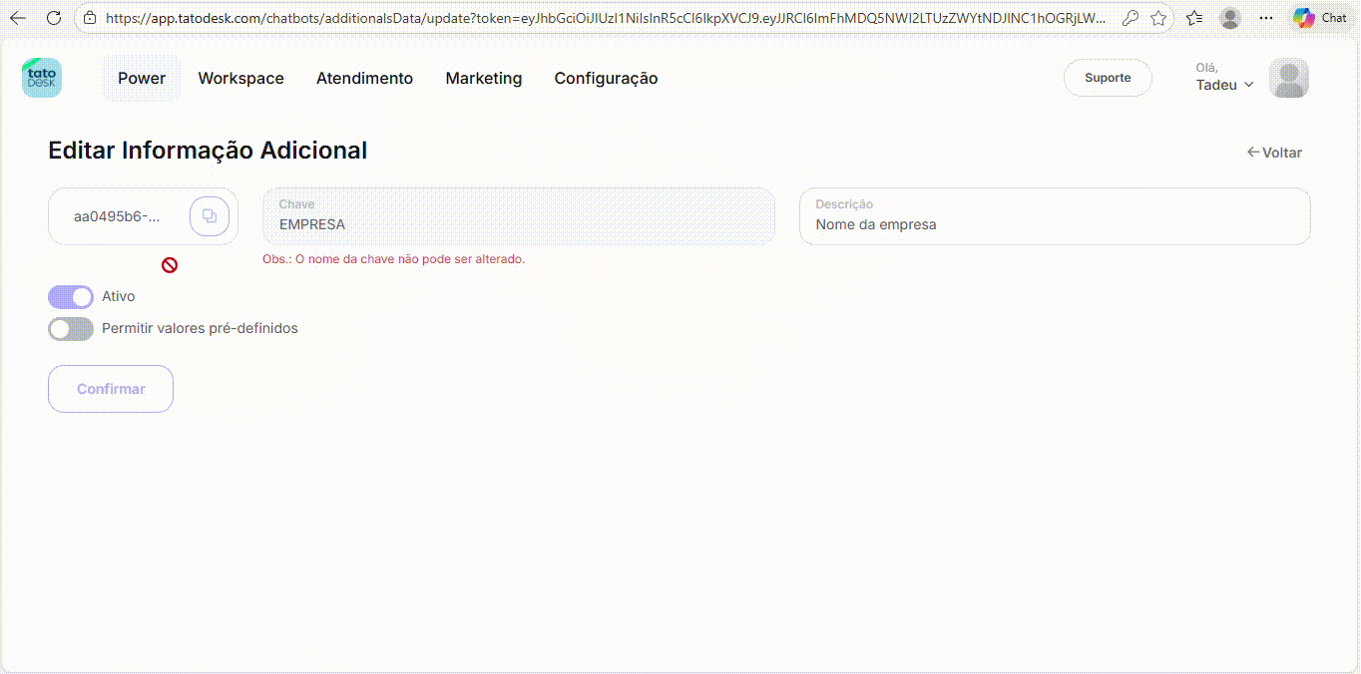1361x674 pixels.
Task: Disable the Ativo toggle
Action: point(71,297)
